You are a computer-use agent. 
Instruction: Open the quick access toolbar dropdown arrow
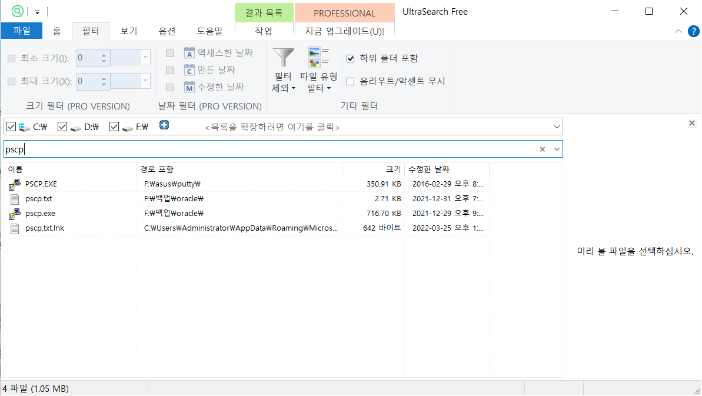click(37, 12)
